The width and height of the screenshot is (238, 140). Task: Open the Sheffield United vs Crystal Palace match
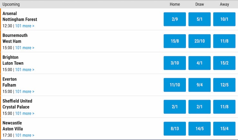click(x=17, y=104)
